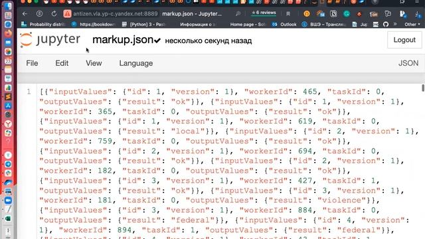Open the Edit menu

click(62, 63)
